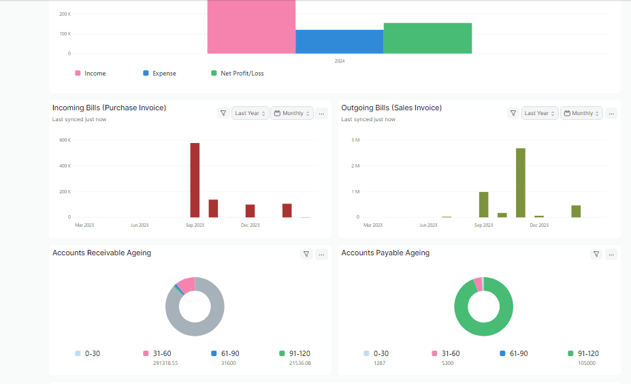631x384 pixels.
Task: Select the pink Income bar for 2024
Action: [x=251, y=27]
